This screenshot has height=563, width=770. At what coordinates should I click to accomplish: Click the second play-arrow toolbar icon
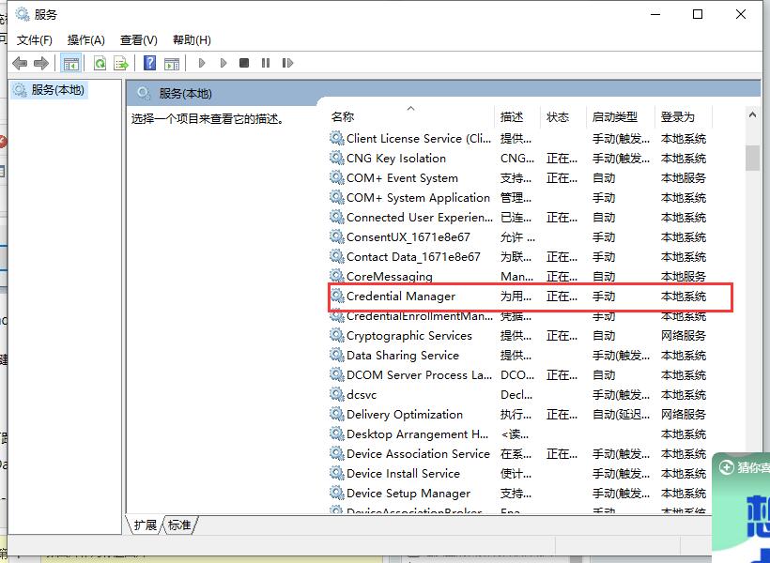tap(223, 63)
